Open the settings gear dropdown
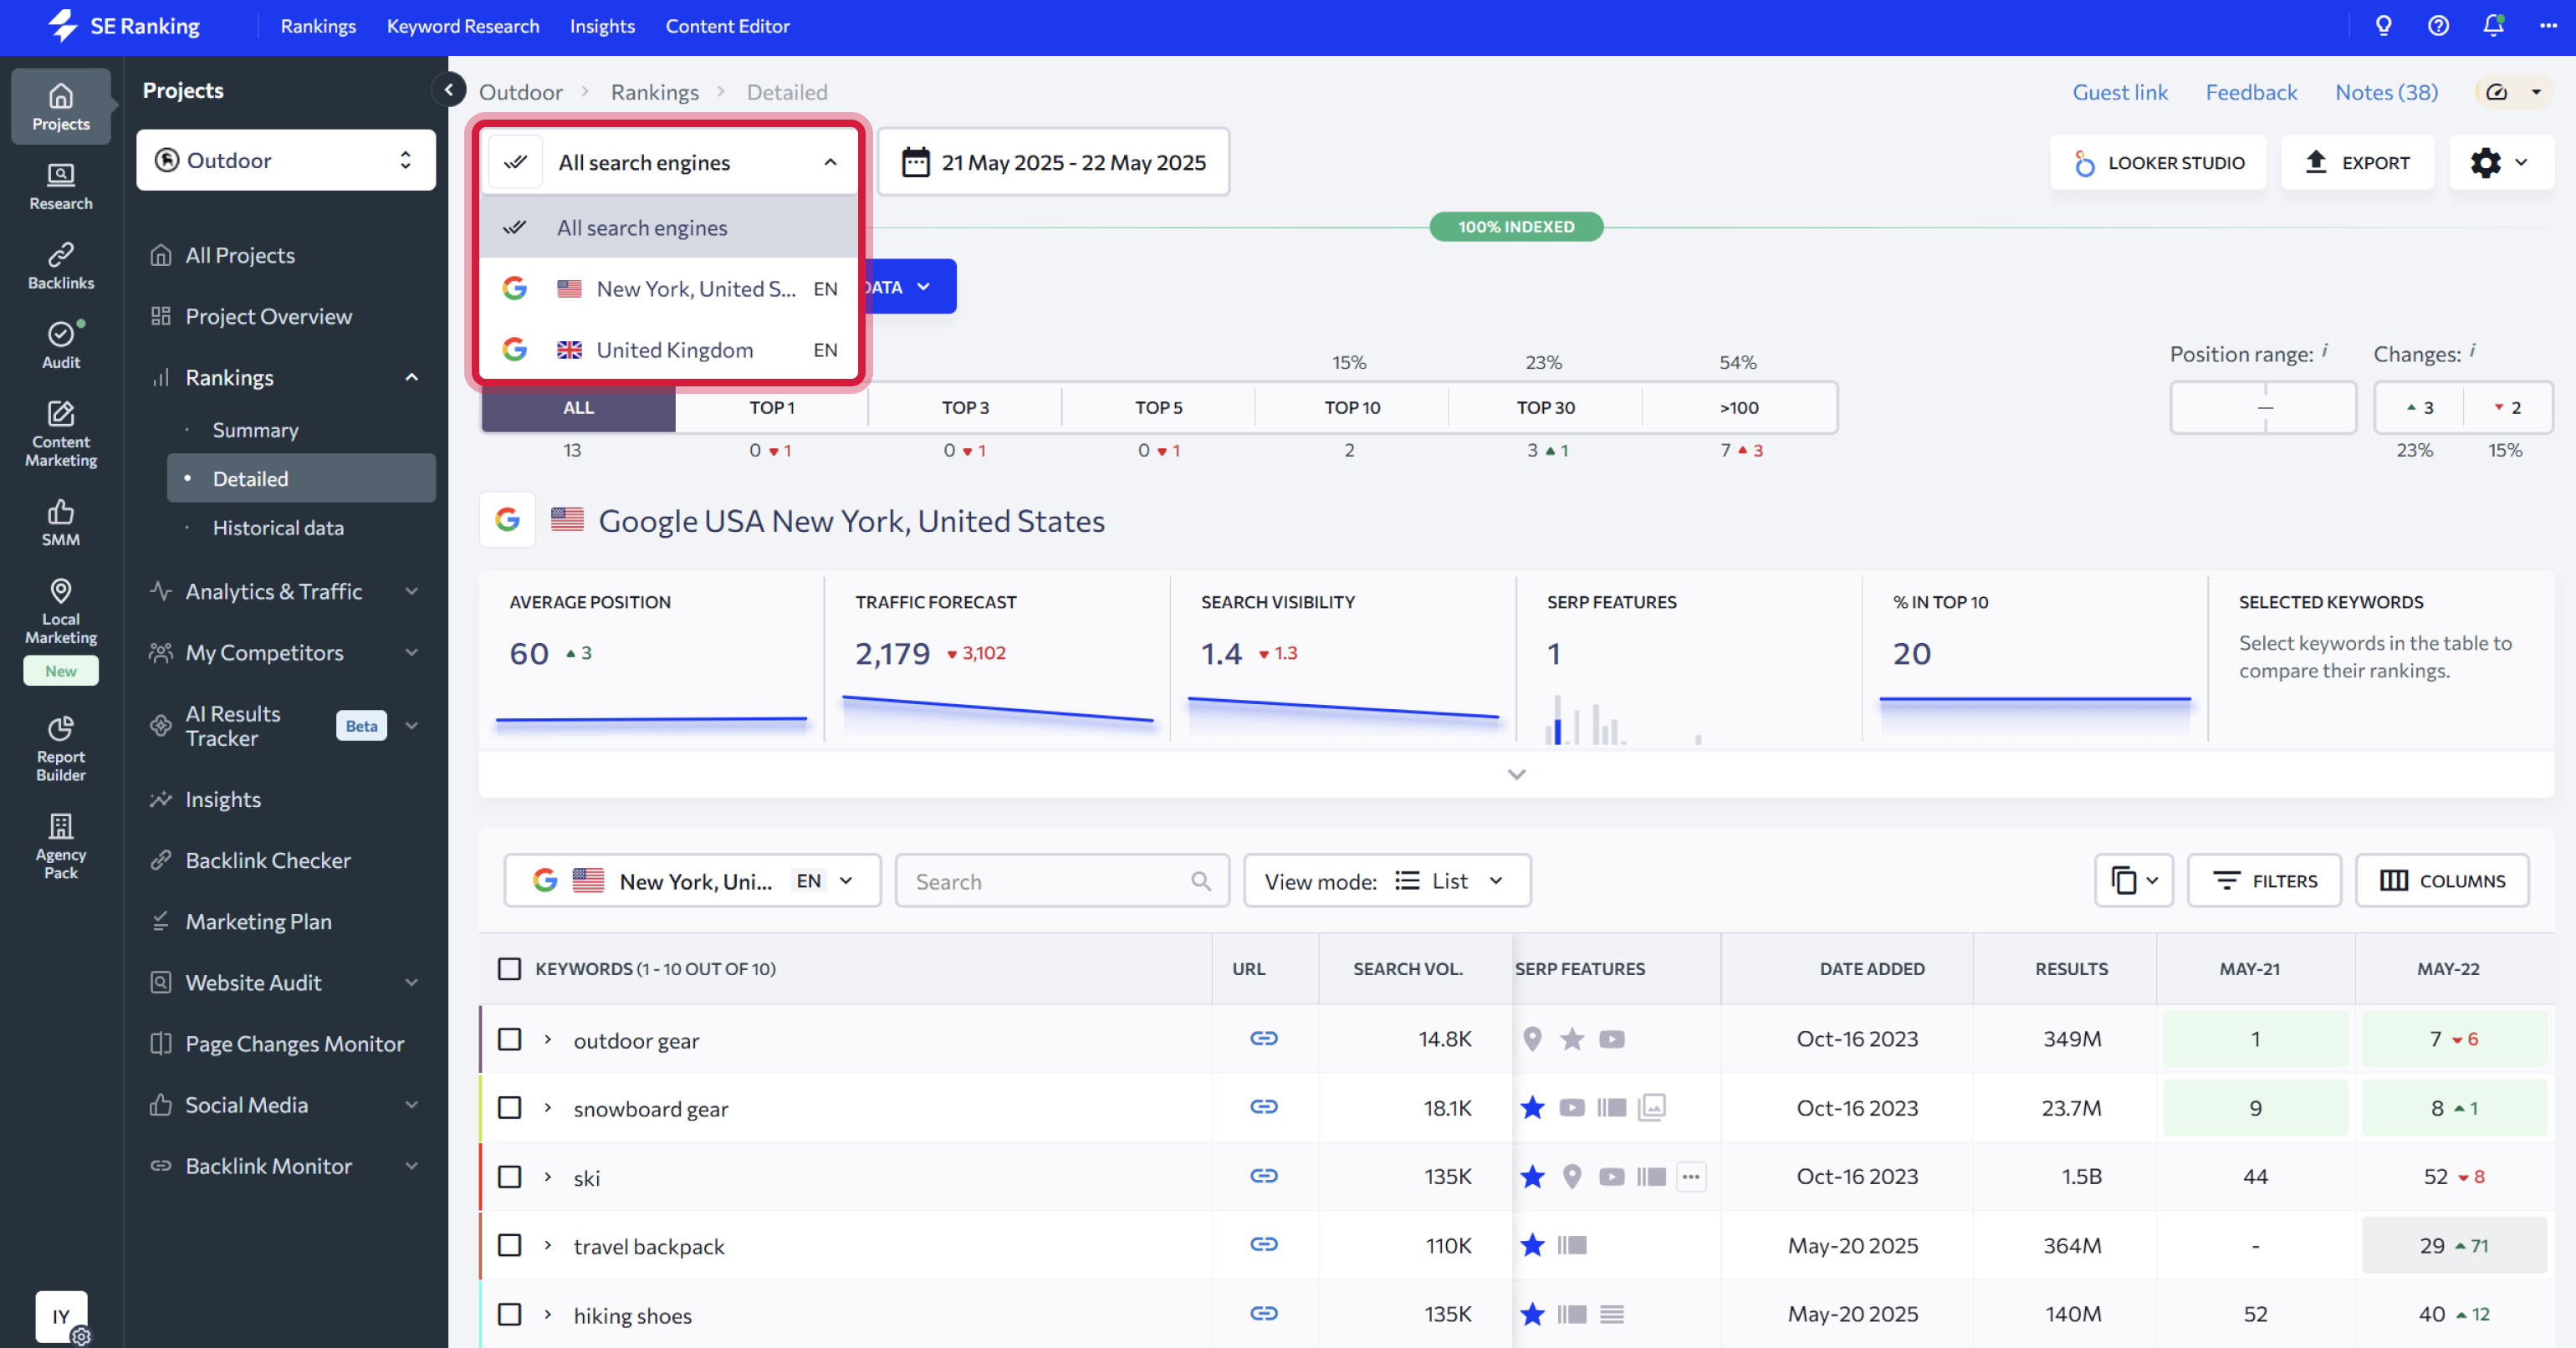Viewport: 2576px width, 1348px height. (2500, 162)
